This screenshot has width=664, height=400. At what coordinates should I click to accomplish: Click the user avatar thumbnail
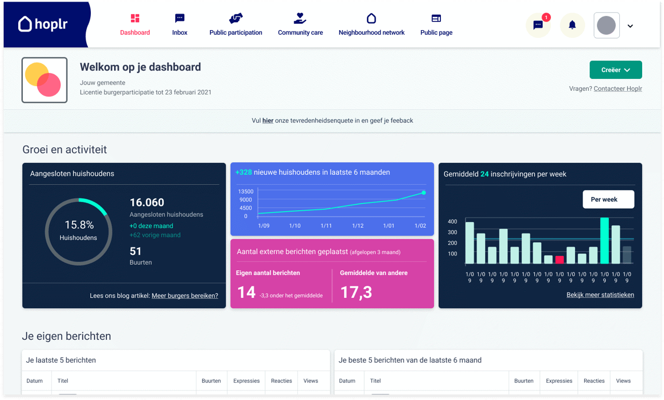pyautogui.click(x=606, y=25)
